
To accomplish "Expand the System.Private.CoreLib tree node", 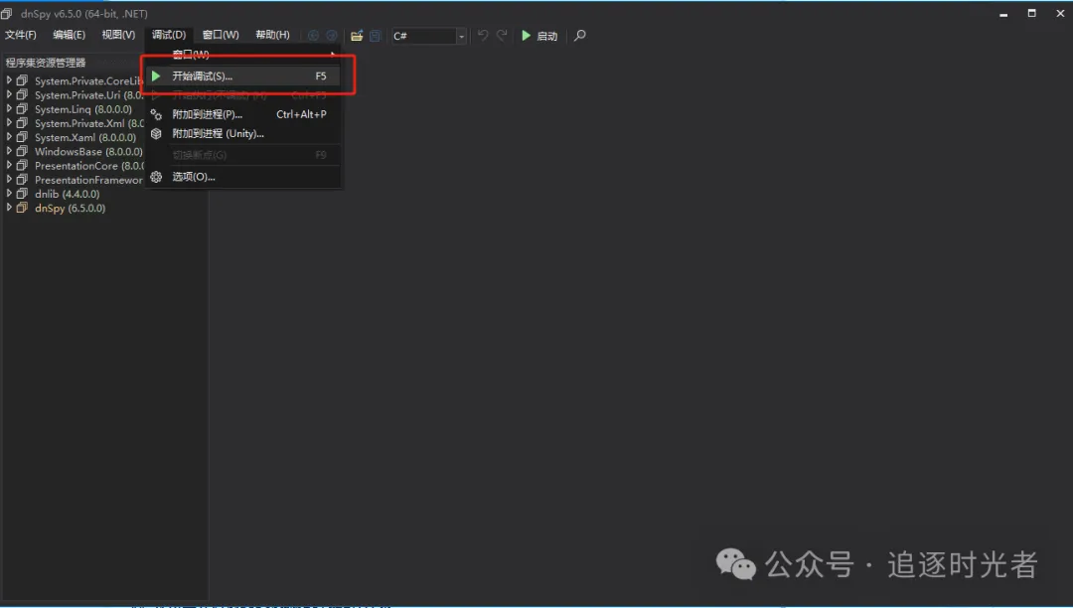I will pyautogui.click(x=9, y=80).
